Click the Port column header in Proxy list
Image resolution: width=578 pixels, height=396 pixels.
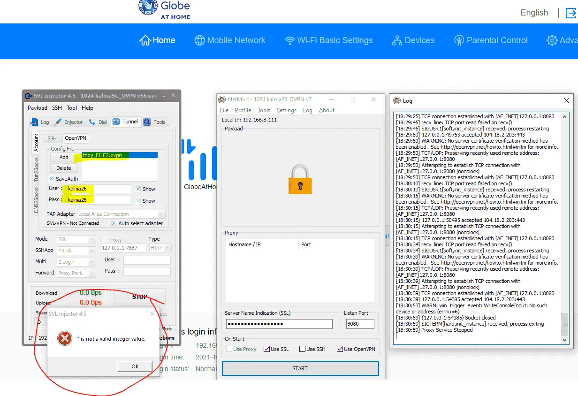point(336,244)
